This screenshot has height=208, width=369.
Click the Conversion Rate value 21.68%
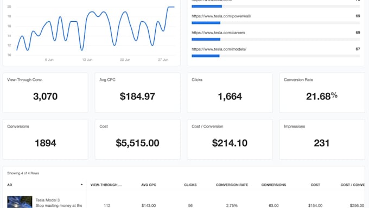point(322,96)
